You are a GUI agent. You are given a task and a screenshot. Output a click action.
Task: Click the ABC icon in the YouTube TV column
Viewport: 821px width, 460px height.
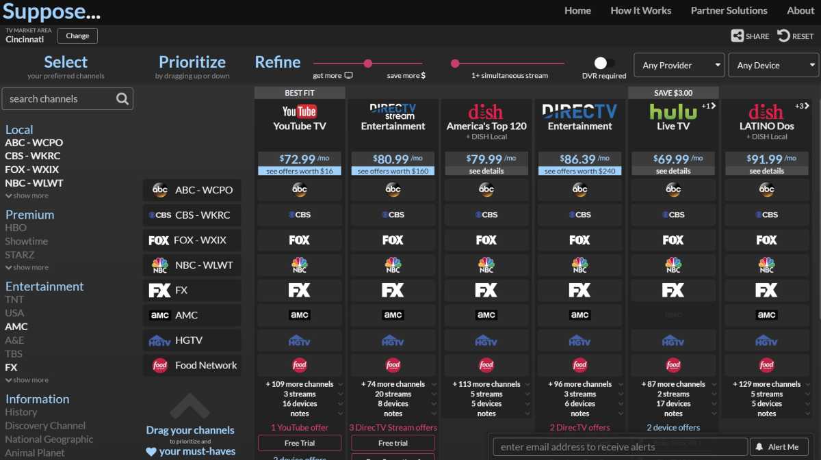tap(300, 189)
